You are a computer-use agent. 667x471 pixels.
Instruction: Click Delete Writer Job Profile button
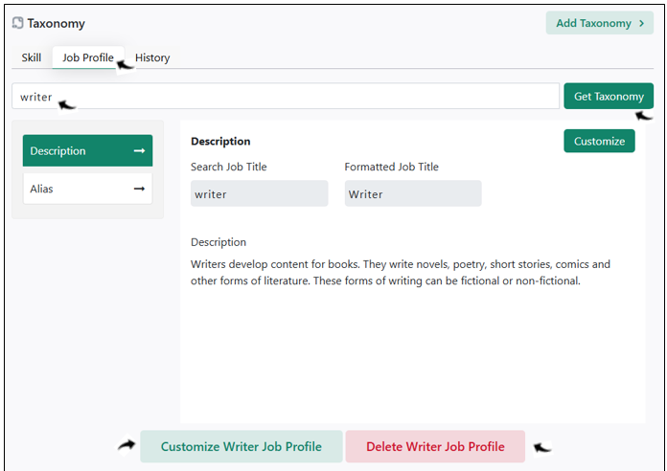[x=435, y=446]
